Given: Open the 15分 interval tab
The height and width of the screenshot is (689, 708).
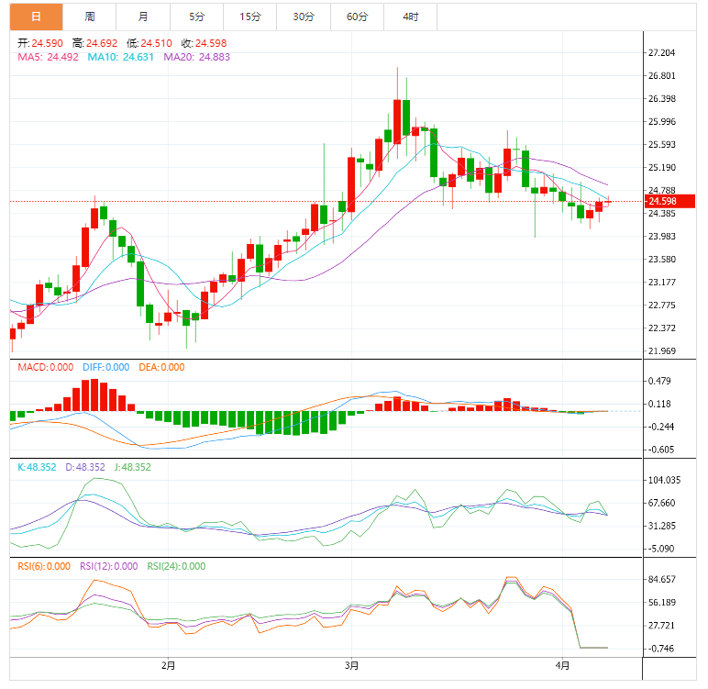Looking at the screenshot, I should click(x=250, y=17).
